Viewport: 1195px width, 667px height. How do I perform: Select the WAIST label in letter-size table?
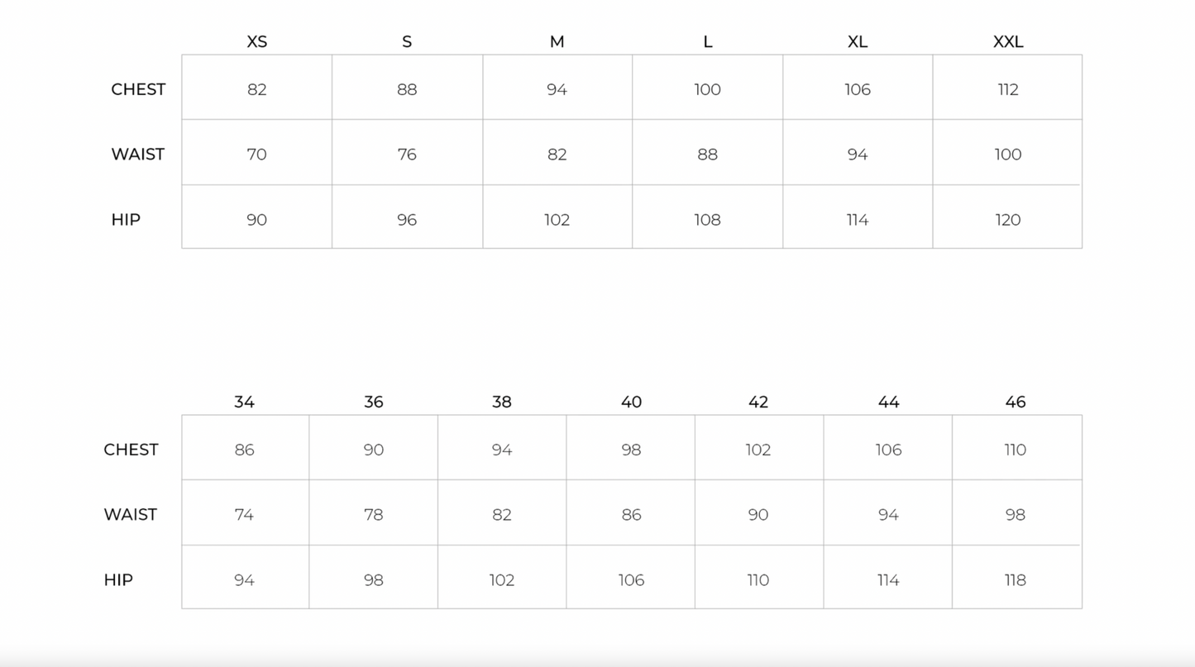(x=137, y=154)
